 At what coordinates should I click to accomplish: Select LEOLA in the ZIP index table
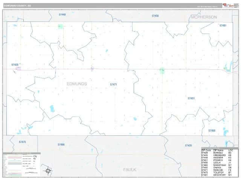click(217, 163)
